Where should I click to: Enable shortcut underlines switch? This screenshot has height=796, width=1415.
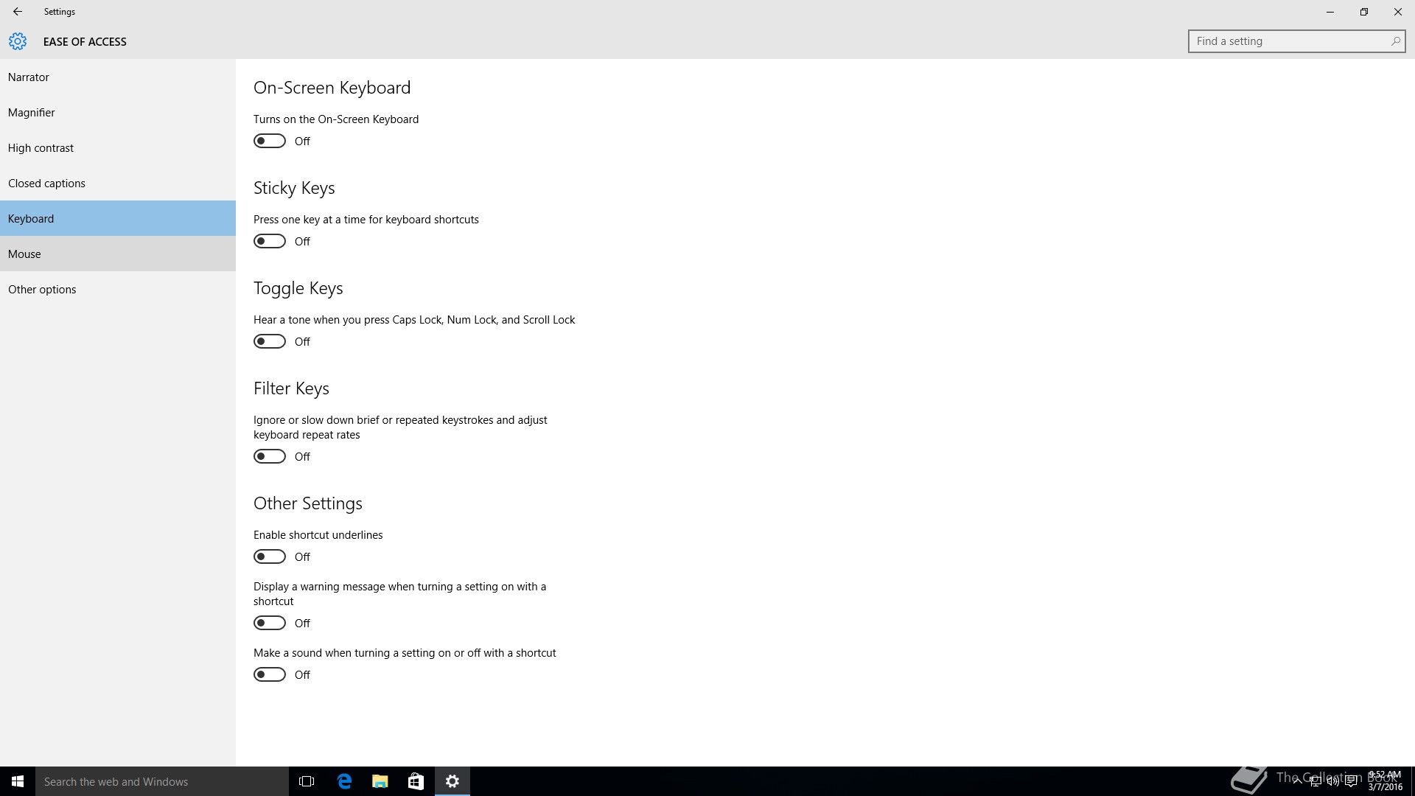pyautogui.click(x=270, y=556)
